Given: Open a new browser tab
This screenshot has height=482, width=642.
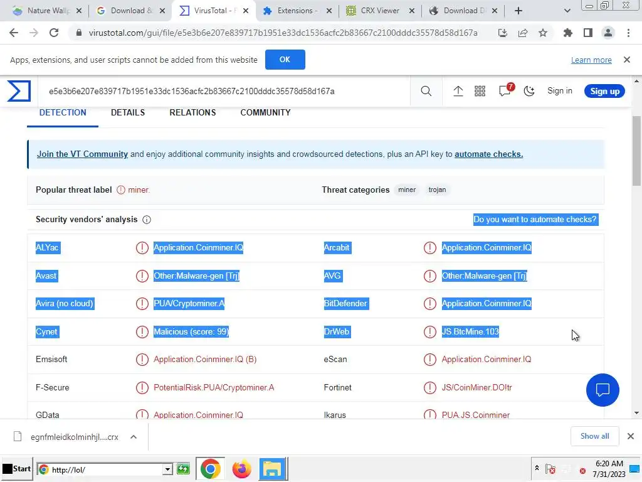Looking at the screenshot, I should pyautogui.click(x=518, y=11).
